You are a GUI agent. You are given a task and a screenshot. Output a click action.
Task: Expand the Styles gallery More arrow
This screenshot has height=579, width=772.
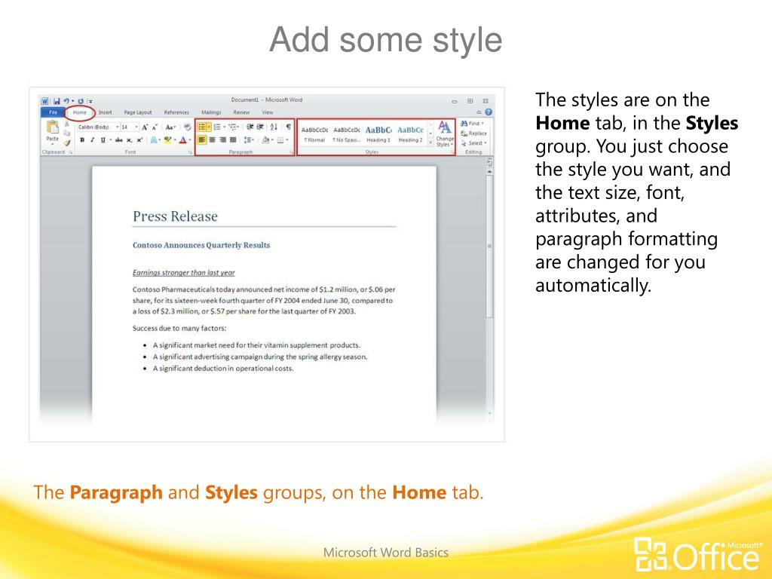click(x=430, y=142)
